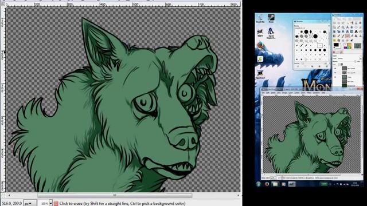Toggle visibility eye of topmost layer
This screenshot has width=367, height=206.
click(x=335, y=69)
